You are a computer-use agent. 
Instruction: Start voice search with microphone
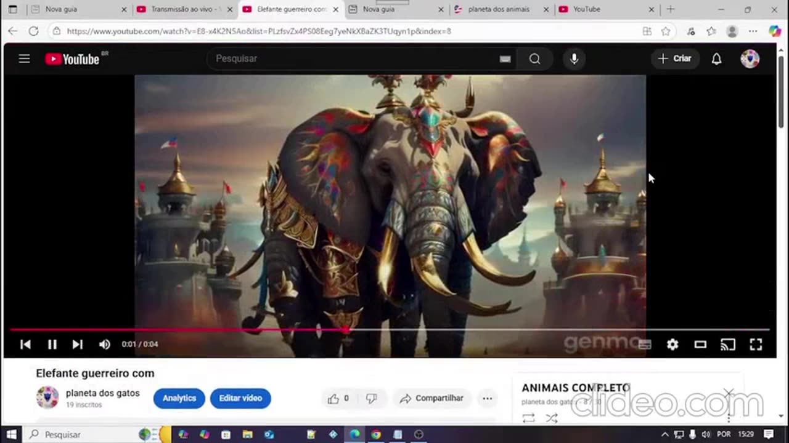574,58
